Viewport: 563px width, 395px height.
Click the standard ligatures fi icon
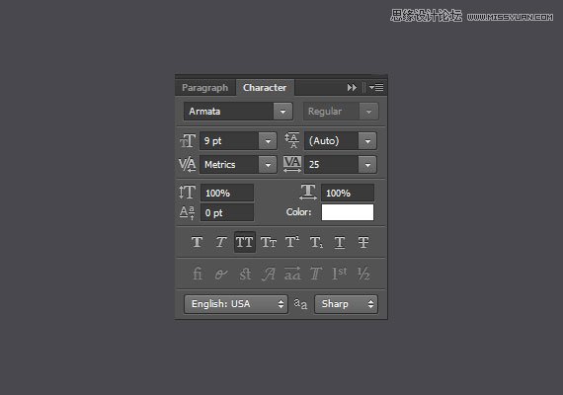(198, 274)
